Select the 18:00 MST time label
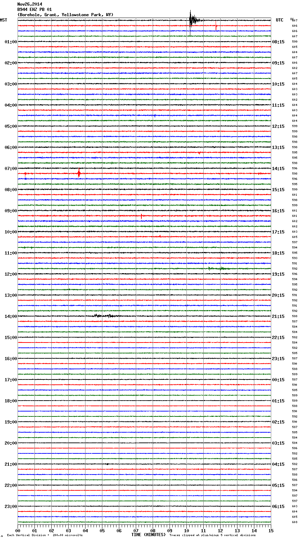 tap(11, 401)
